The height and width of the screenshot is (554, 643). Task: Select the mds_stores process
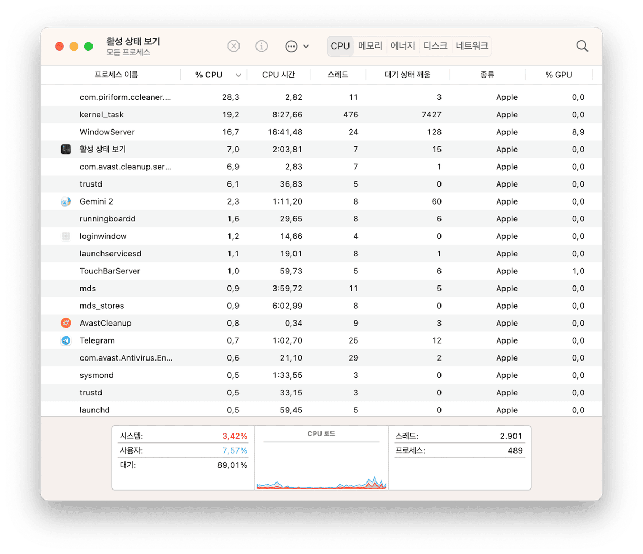(x=321, y=306)
